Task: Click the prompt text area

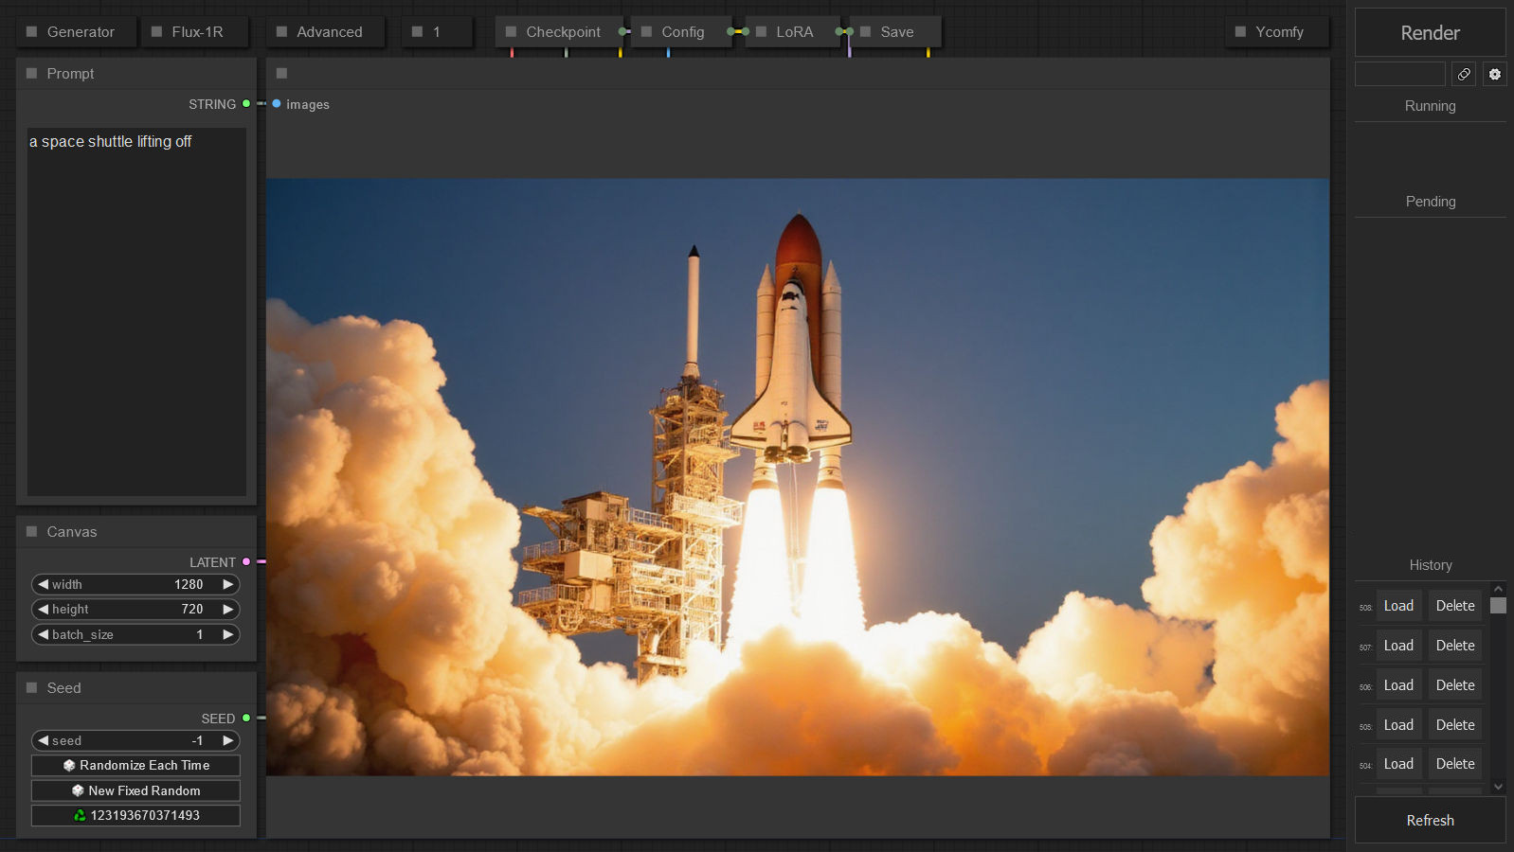Action: (136, 312)
